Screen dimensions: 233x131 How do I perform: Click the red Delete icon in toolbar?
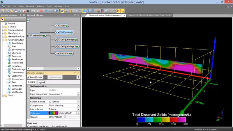click(41, 11)
